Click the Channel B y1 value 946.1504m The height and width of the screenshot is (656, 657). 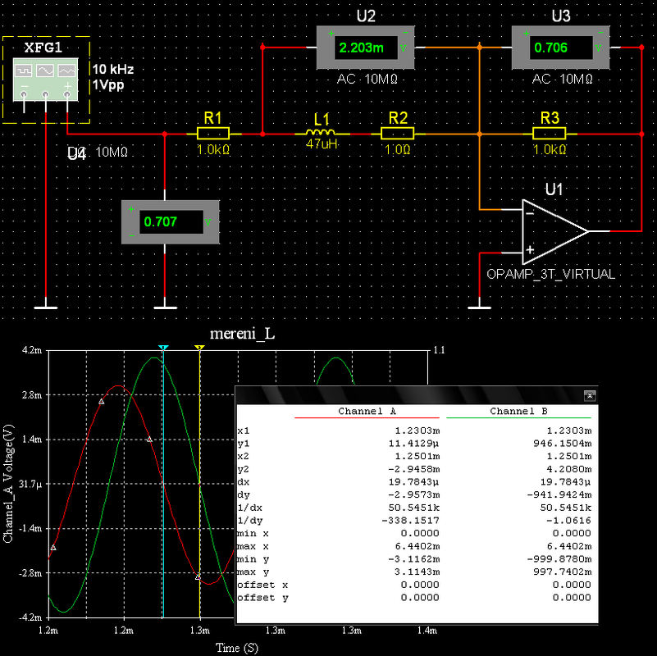(563, 443)
